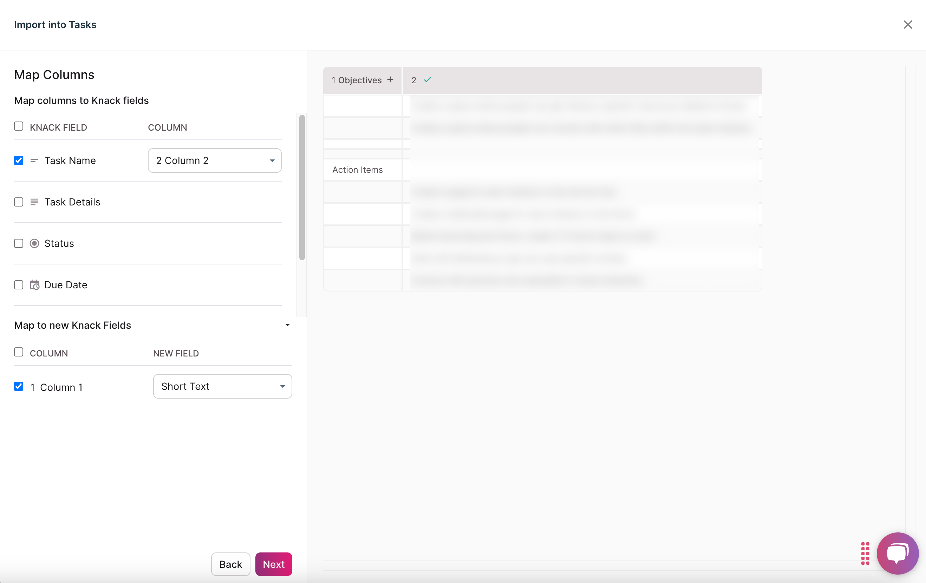Switch to the Objectives sheet tab
This screenshot has height=583, width=926.
(357, 80)
